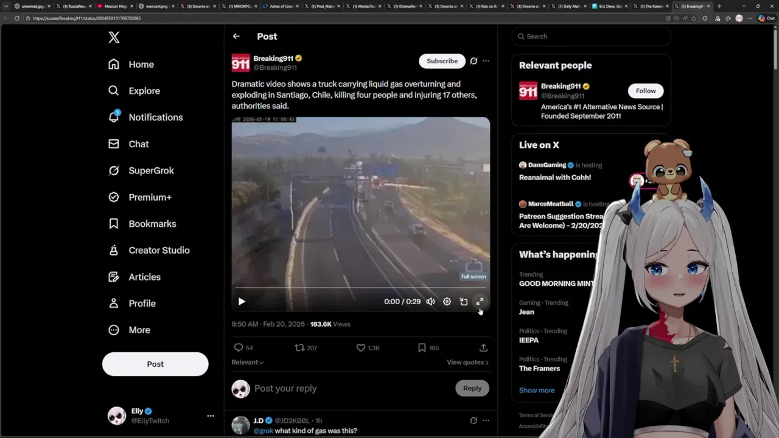Favorite this page with the star icon
This screenshot has width=779, height=438.
point(694,18)
